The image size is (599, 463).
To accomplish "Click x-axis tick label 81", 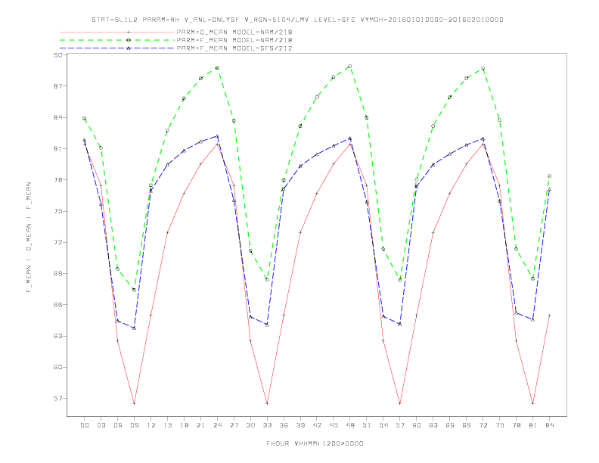I will (x=533, y=425).
